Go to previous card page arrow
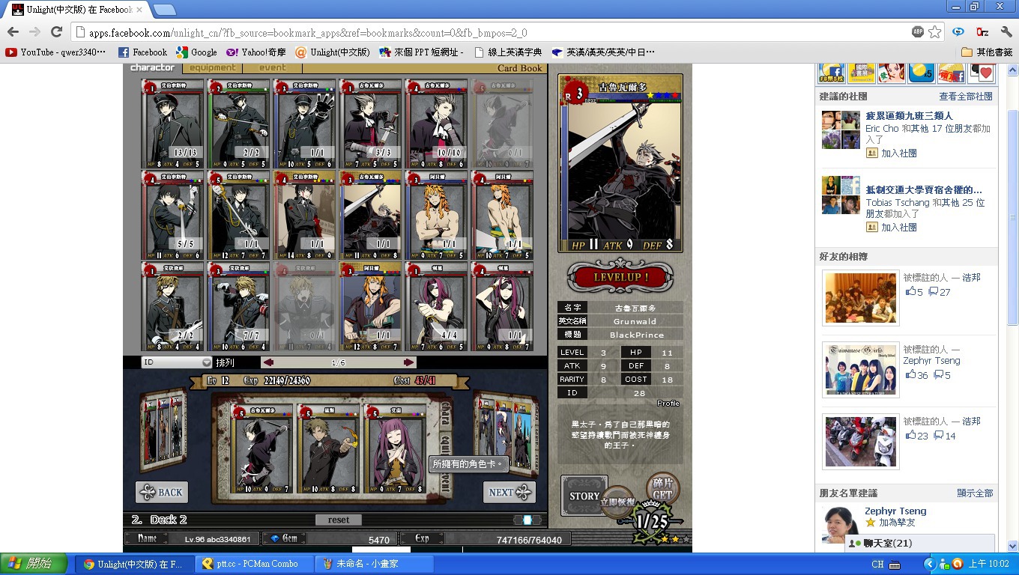This screenshot has width=1019, height=575. 268,362
